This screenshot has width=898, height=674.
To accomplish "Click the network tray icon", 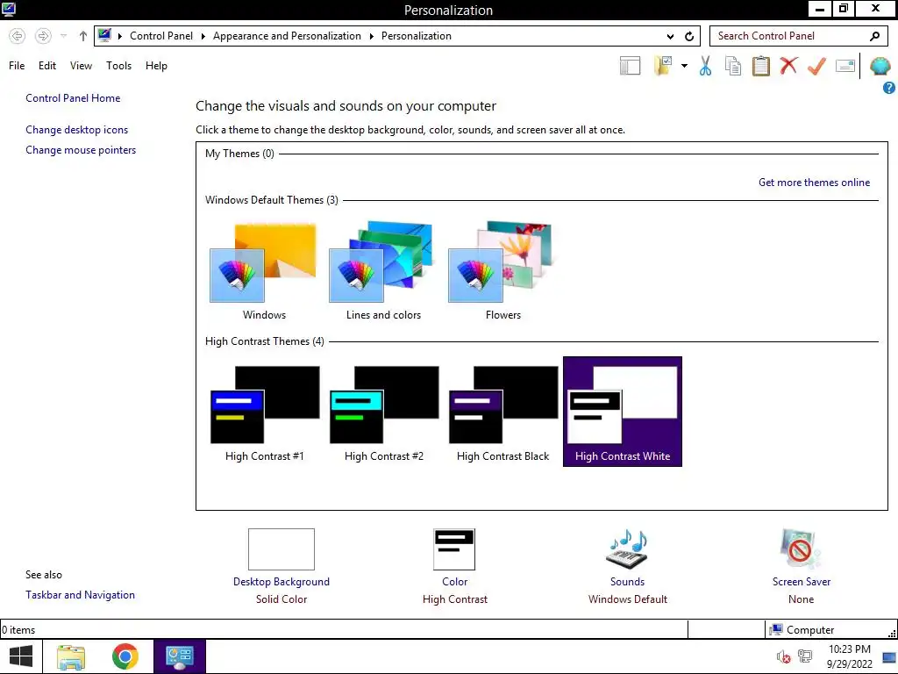I will point(805,656).
